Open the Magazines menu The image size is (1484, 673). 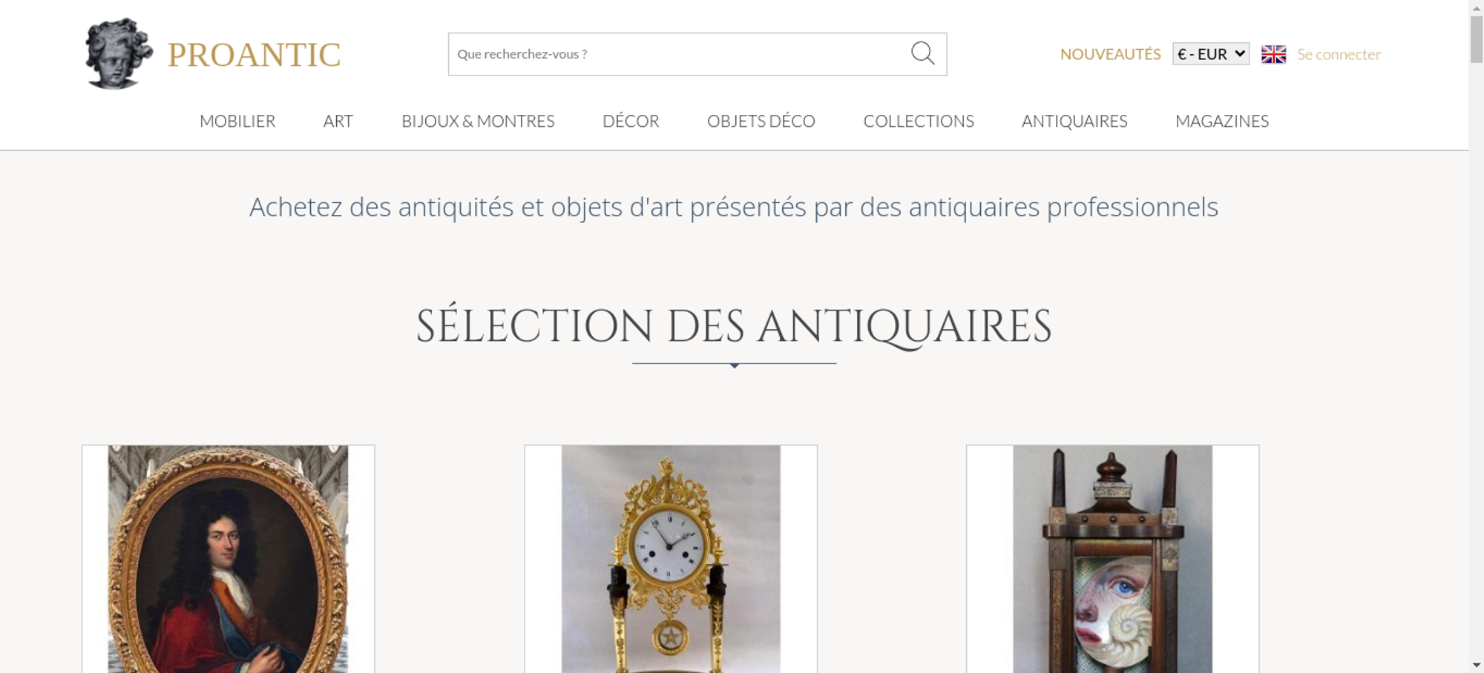click(x=1222, y=121)
